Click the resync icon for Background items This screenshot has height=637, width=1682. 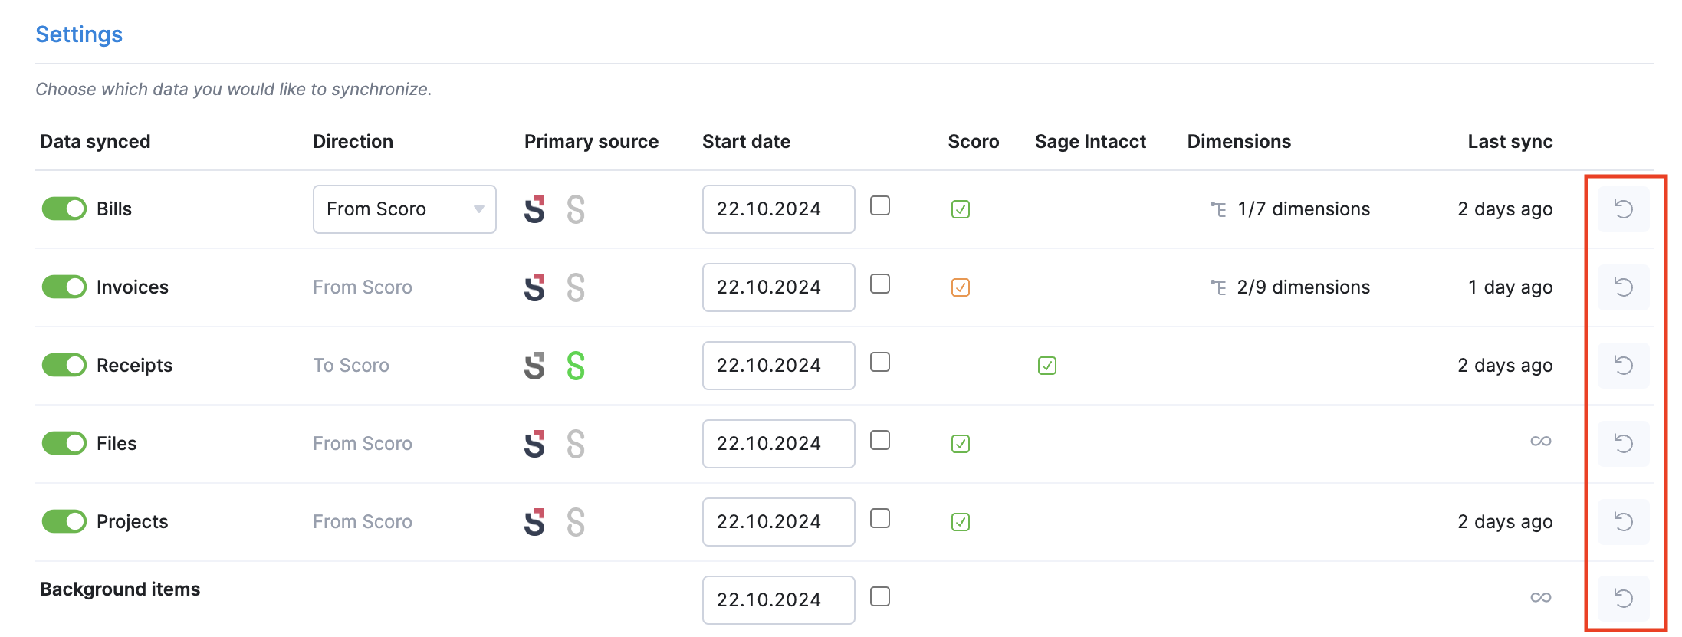tap(1623, 598)
